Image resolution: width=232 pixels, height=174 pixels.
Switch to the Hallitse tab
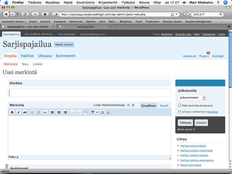[x=27, y=56]
